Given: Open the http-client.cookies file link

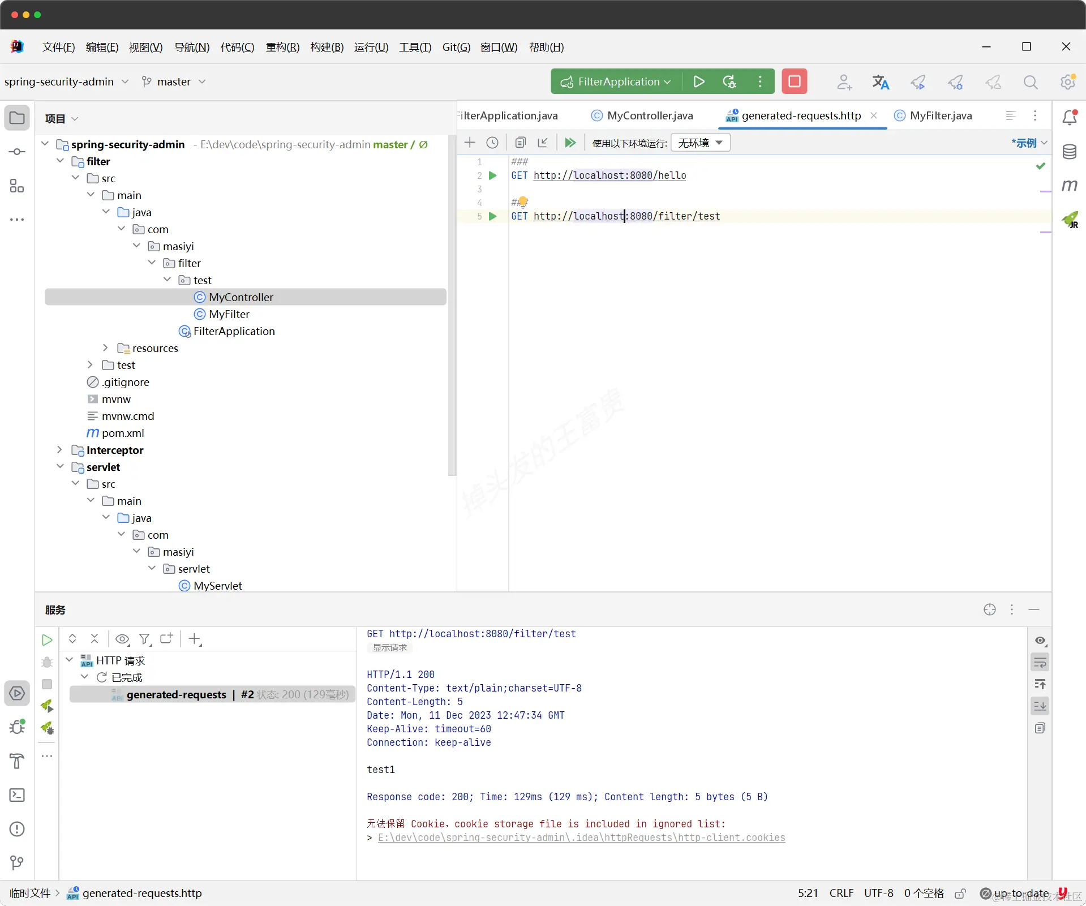Looking at the screenshot, I should [581, 838].
